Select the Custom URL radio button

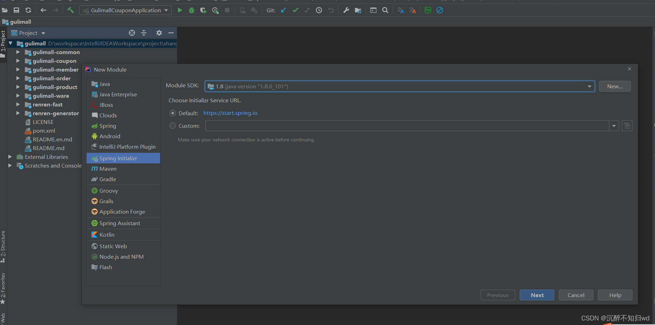point(173,126)
